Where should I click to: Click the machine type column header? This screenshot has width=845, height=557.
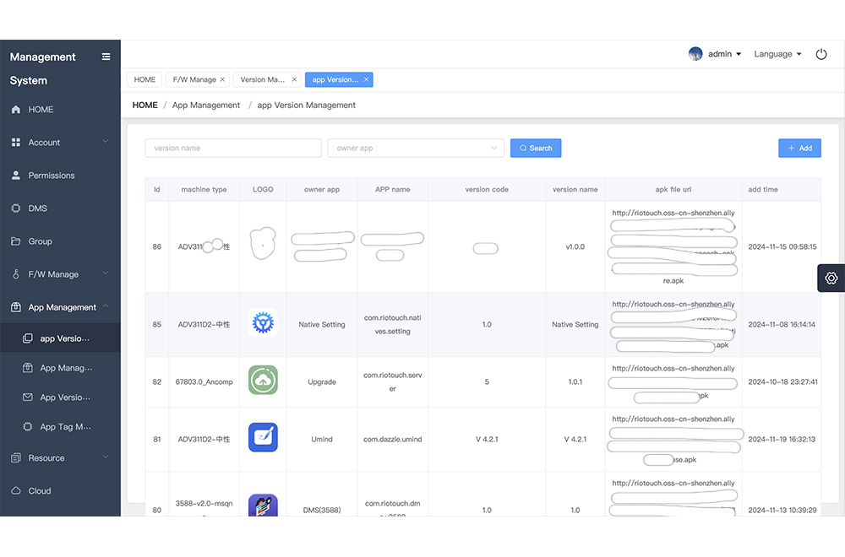(204, 189)
